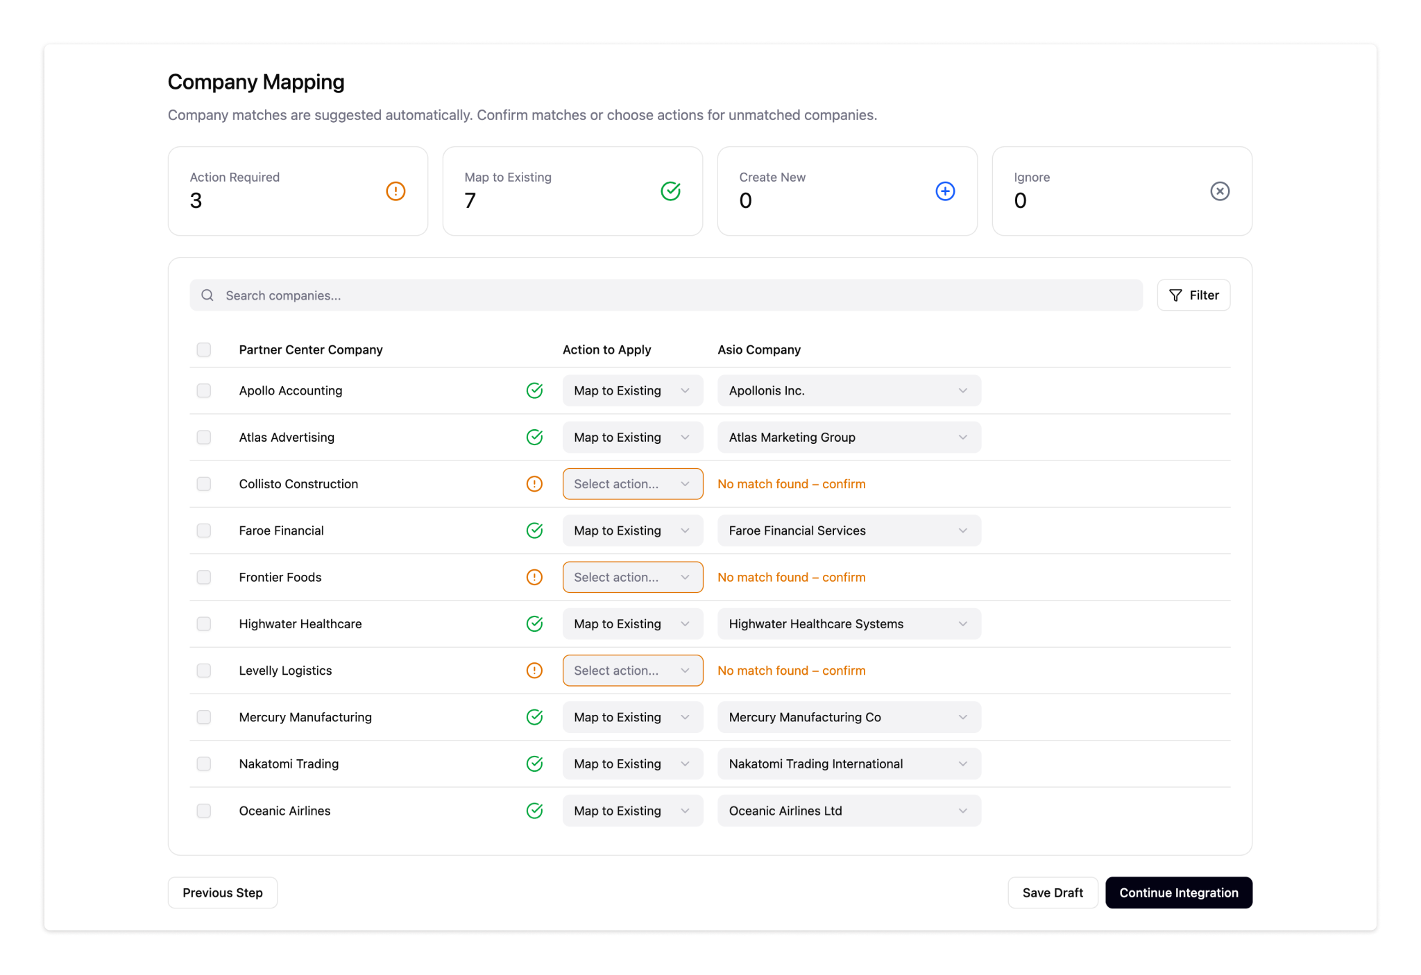Open the Asio Company dropdown for Faroe Financial
Screen dimensions: 1421x975
click(848, 530)
